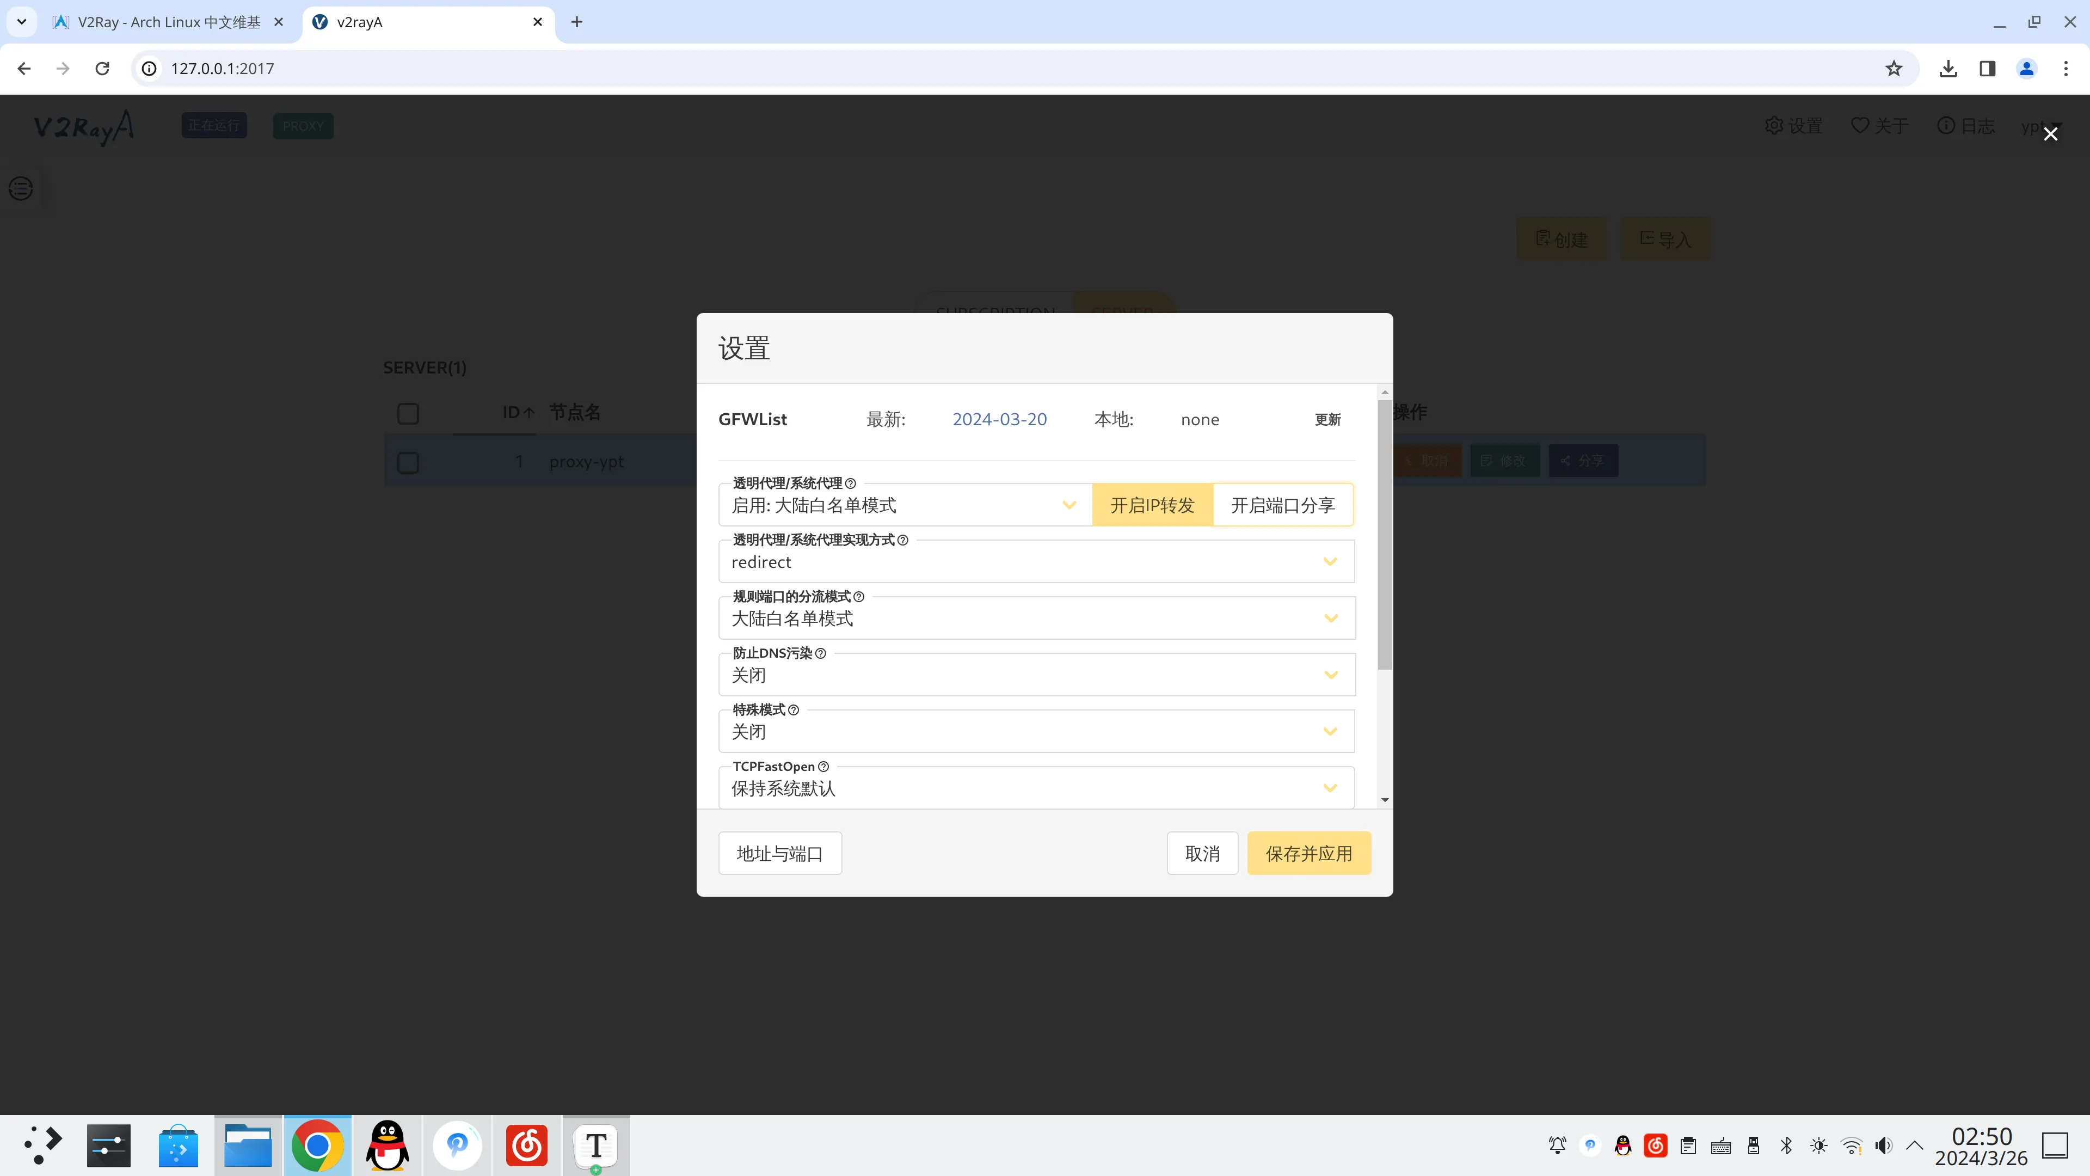Open a new browser tab

click(x=577, y=22)
